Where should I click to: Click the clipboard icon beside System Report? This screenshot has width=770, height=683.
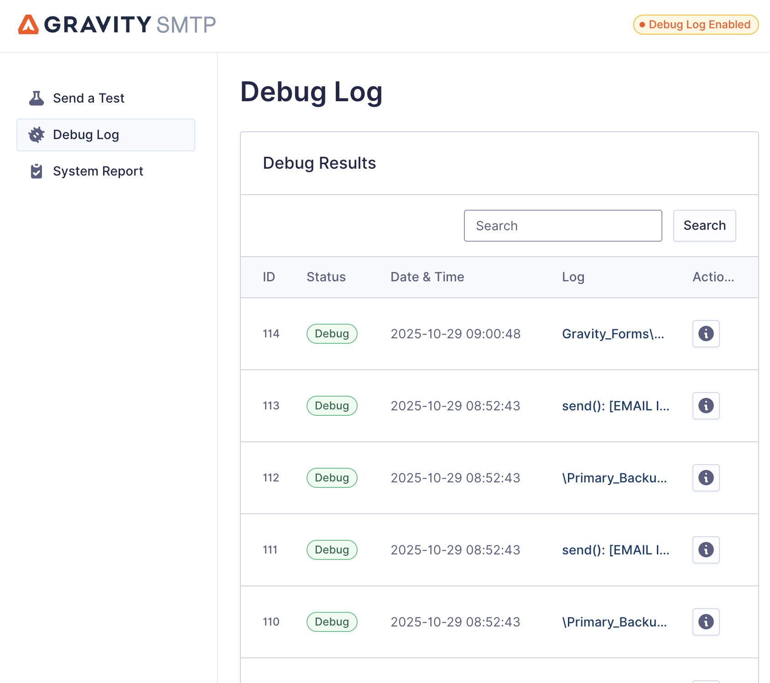coord(36,171)
